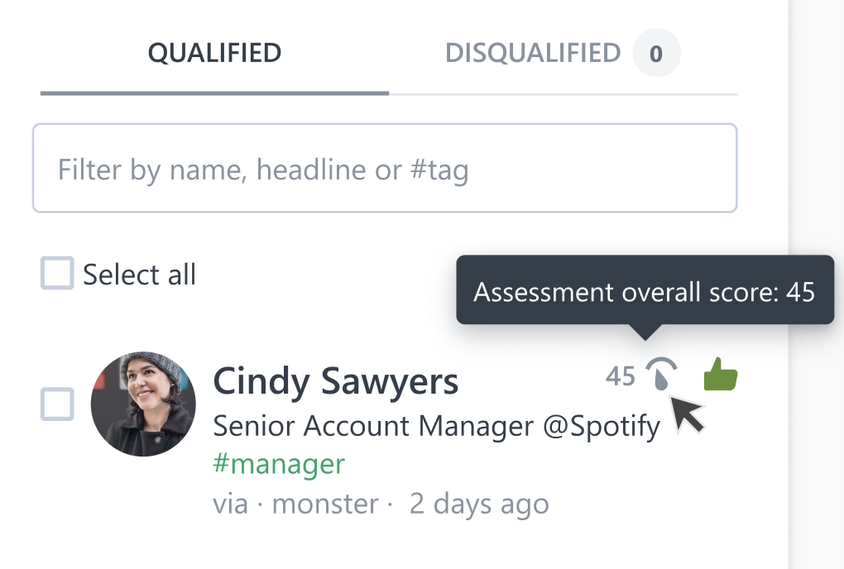Open the Cindy Sawyers candidate name link
Image resolution: width=844 pixels, height=569 pixels.
[336, 381]
